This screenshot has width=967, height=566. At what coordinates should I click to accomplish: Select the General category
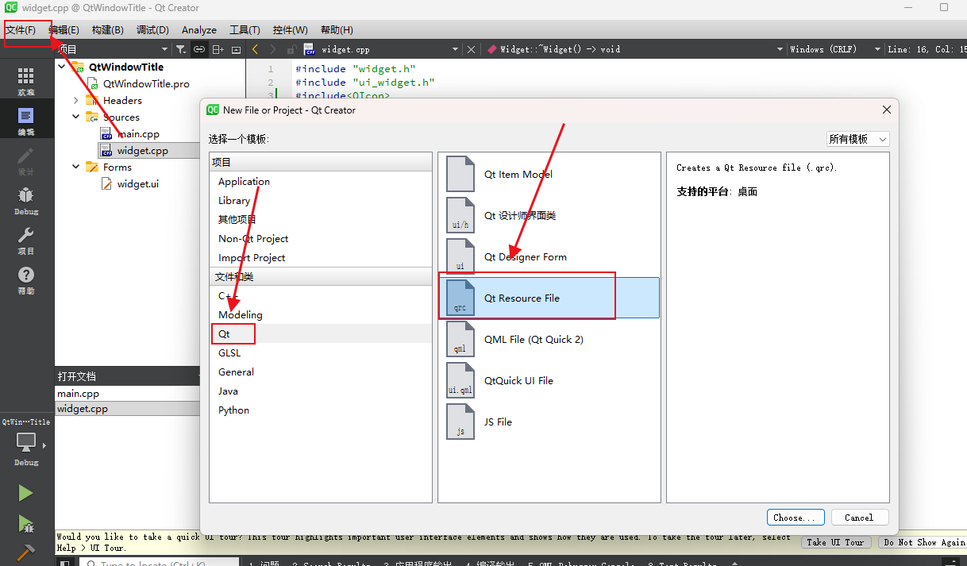pos(321,372)
